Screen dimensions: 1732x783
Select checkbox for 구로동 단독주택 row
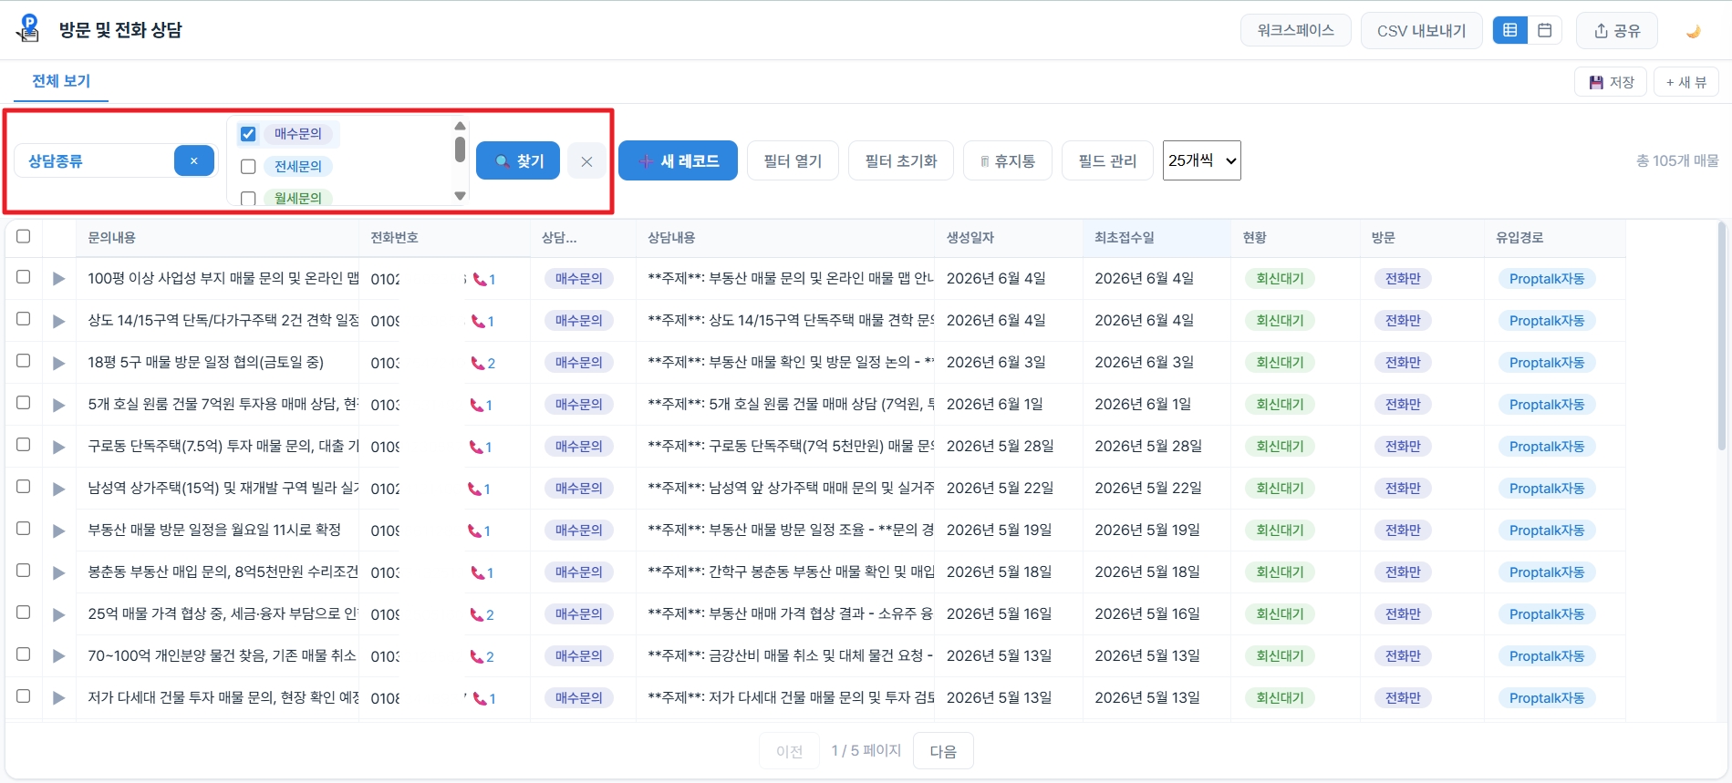coord(24,445)
